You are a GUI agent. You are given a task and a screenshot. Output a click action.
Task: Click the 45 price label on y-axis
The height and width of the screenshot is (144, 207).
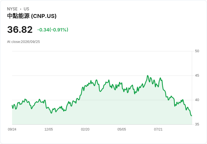[x=197, y=76]
